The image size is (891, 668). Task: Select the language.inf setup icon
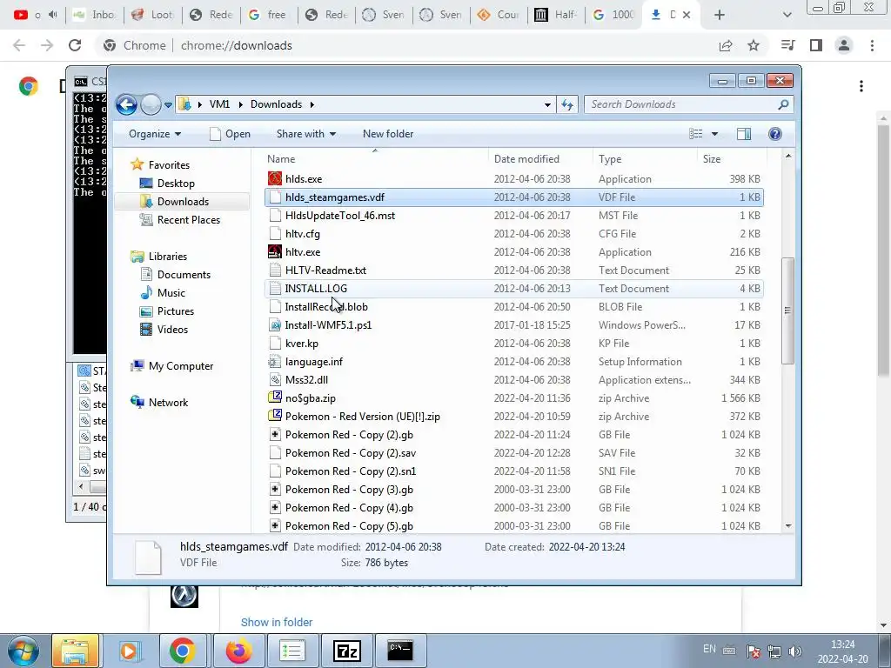click(275, 361)
